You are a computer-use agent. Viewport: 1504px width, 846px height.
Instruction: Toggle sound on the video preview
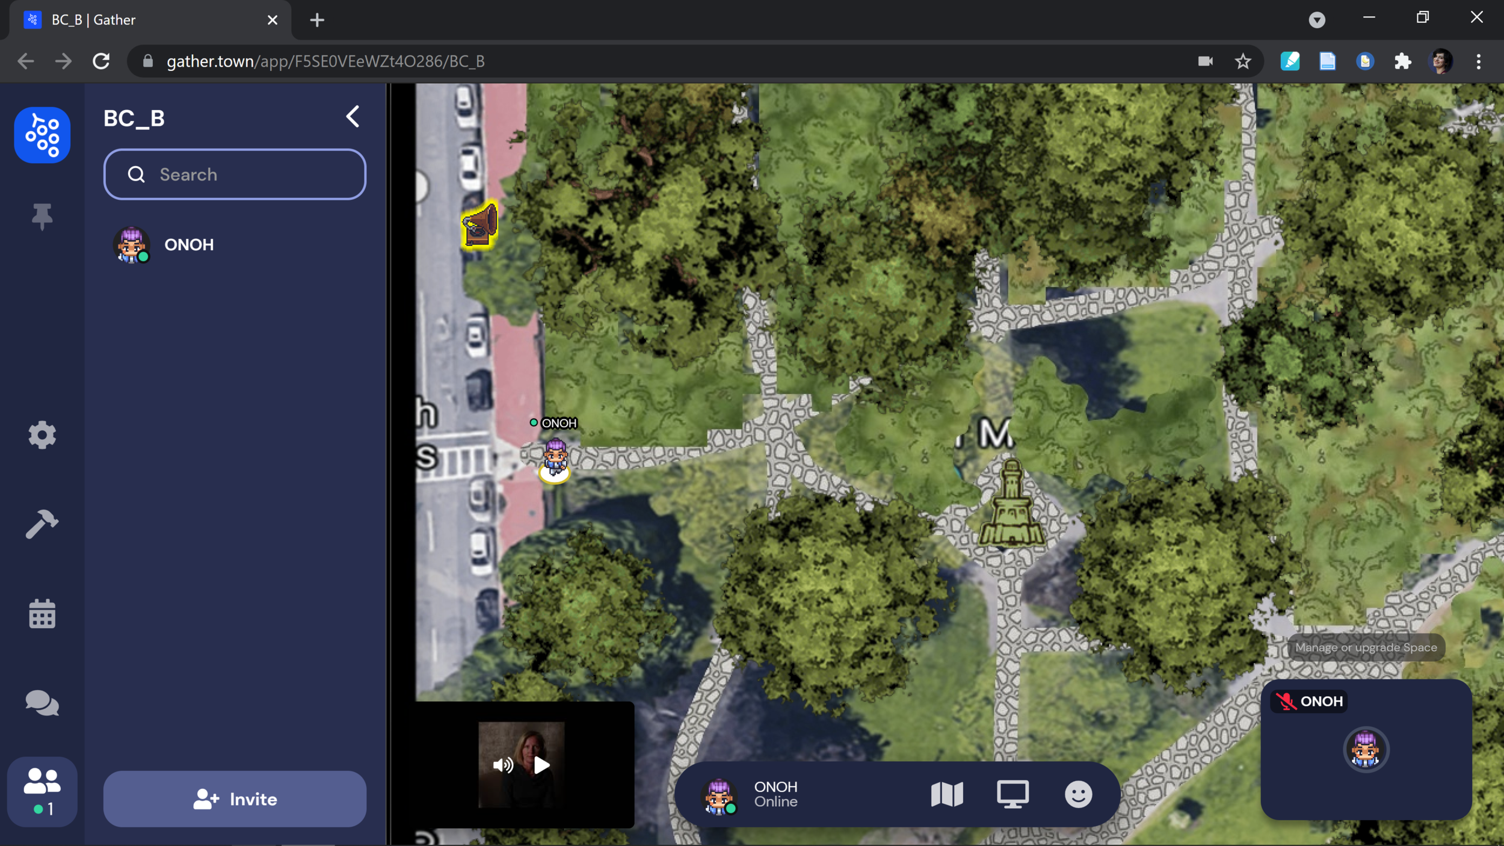click(x=503, y=765)
